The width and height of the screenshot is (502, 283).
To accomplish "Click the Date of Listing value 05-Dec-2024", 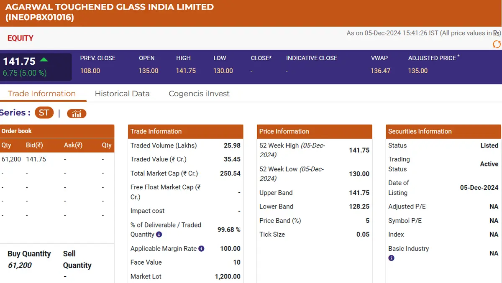I will (479, 188).
